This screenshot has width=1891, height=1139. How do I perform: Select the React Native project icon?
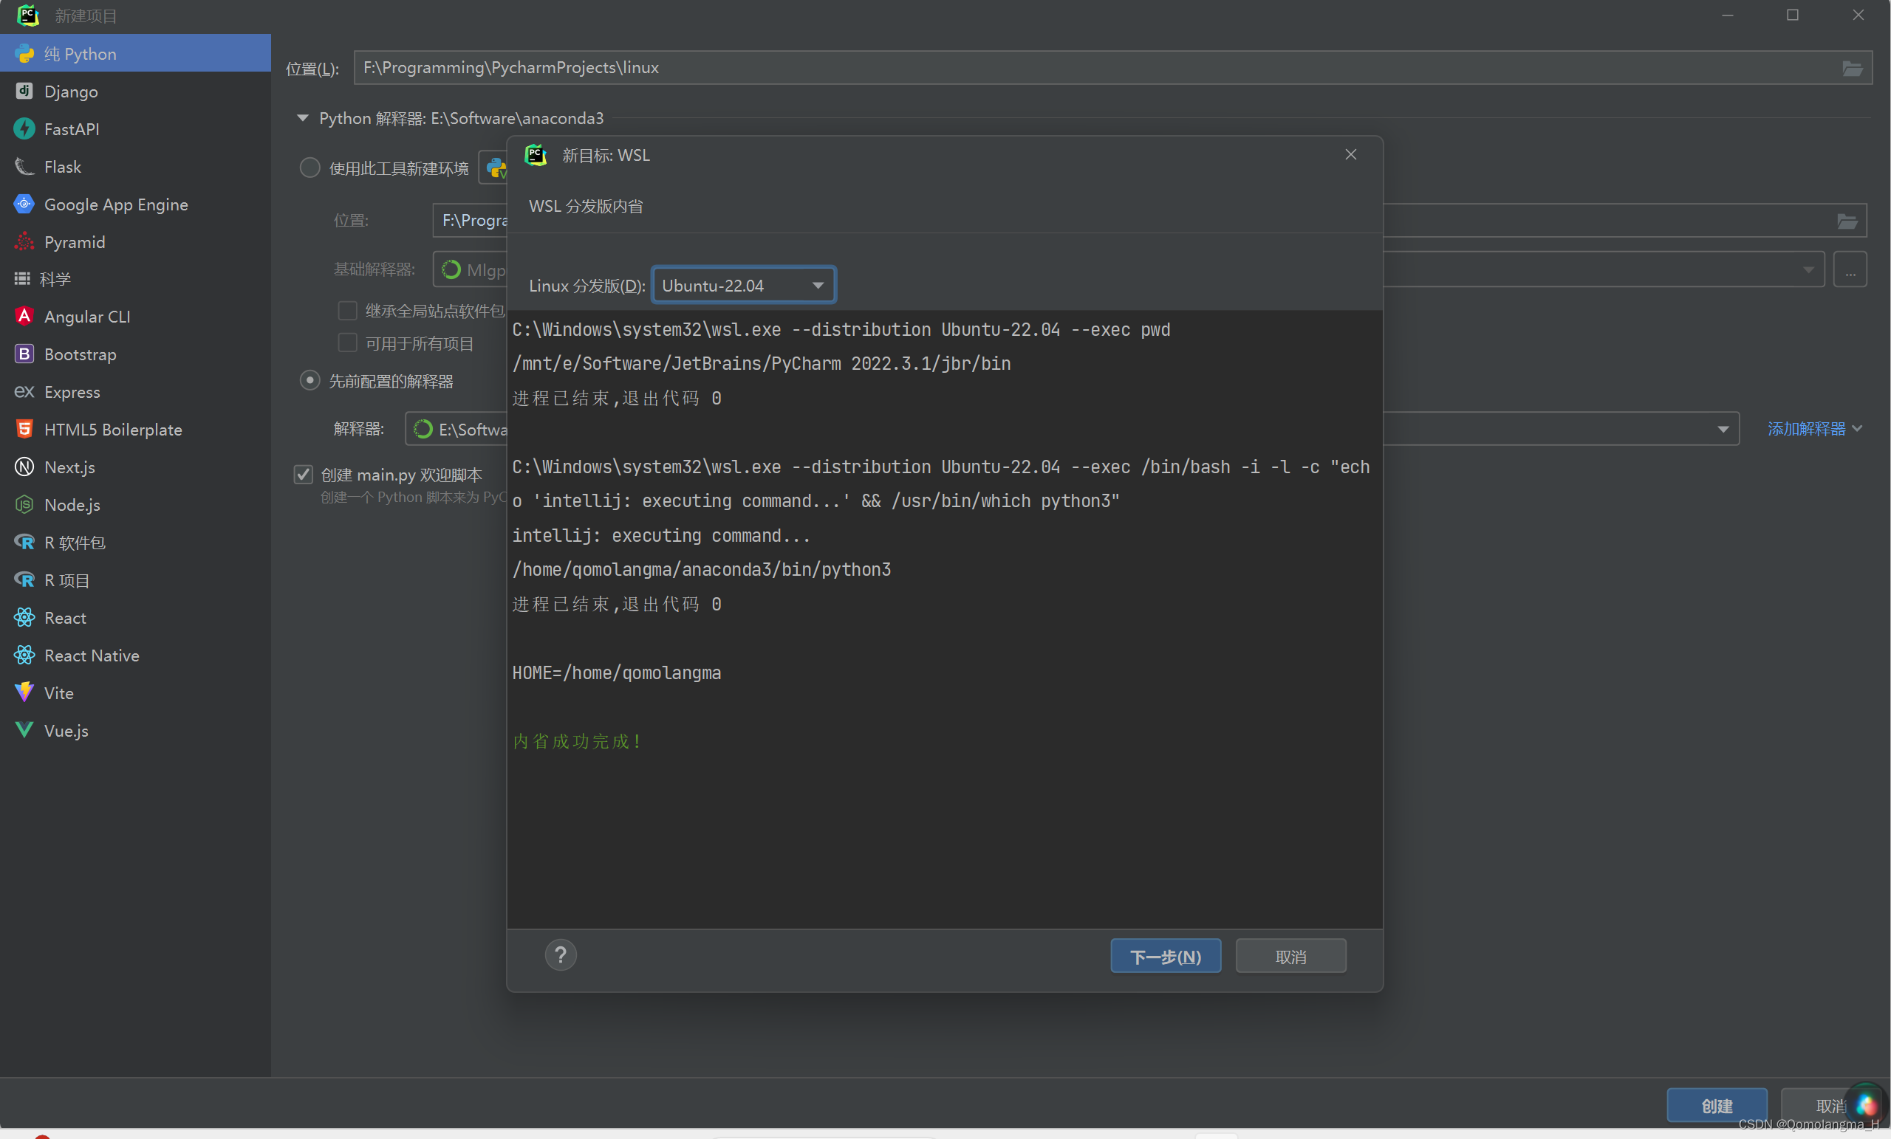[24, 655]
